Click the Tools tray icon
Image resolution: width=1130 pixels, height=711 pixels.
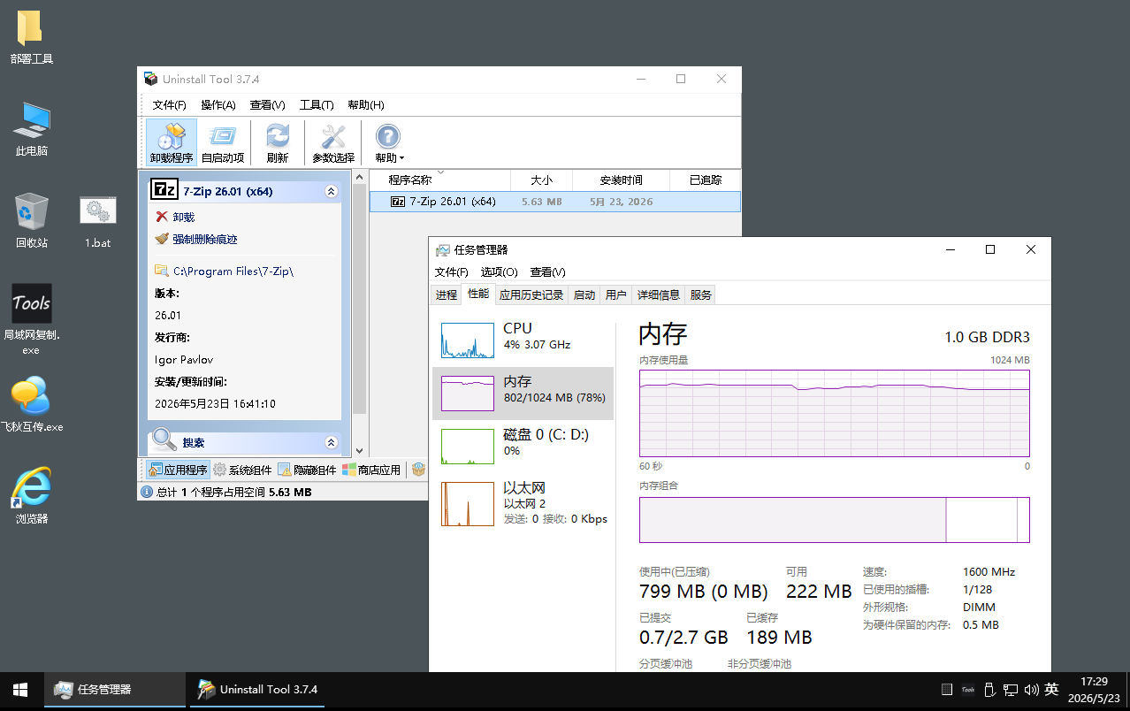click(x=968, y=690)
